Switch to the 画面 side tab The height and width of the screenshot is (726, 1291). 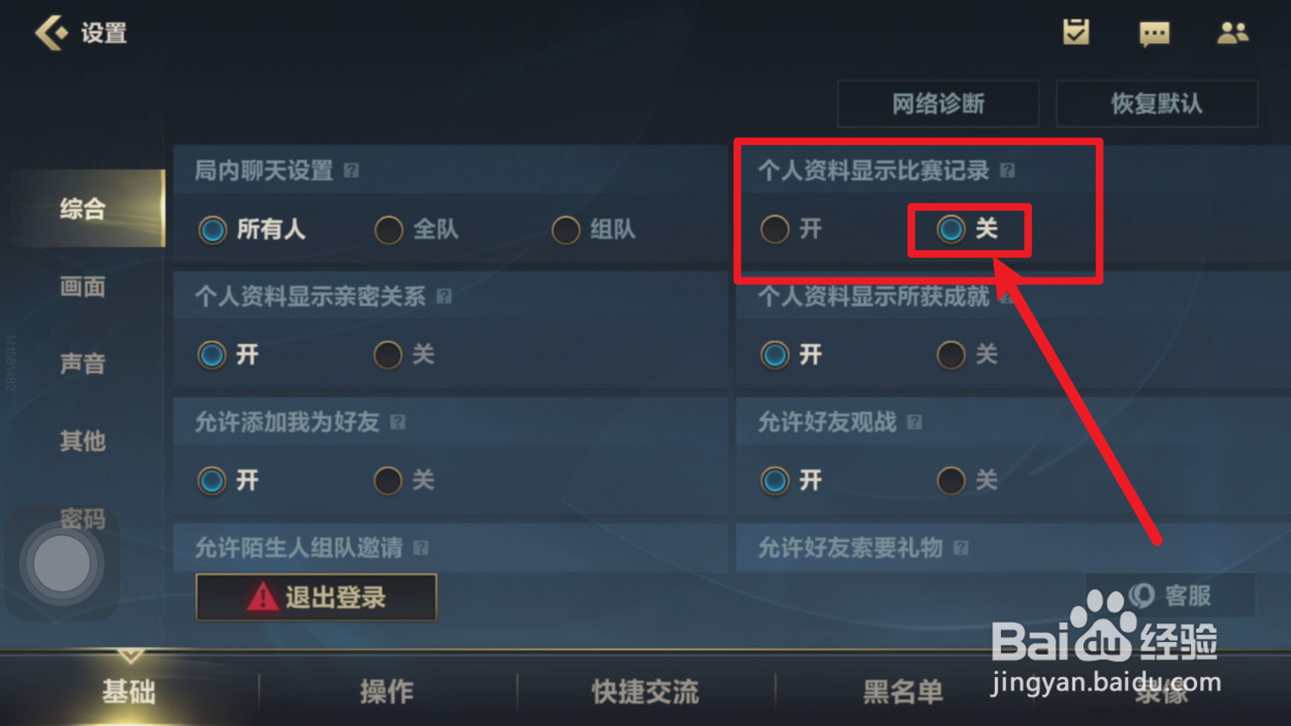tap(82, 287)
